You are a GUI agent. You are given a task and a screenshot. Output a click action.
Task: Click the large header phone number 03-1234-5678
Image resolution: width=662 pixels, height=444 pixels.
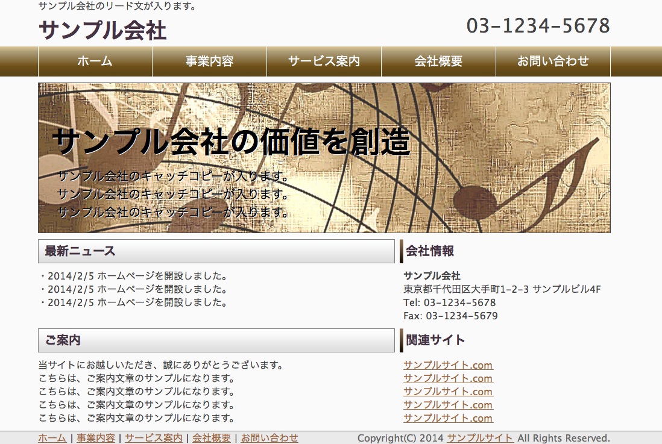pyautogui.click(x=538, y=26)
